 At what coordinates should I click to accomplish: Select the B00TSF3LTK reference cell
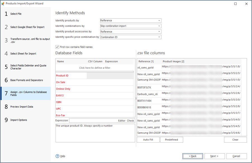tap(149, 88)
